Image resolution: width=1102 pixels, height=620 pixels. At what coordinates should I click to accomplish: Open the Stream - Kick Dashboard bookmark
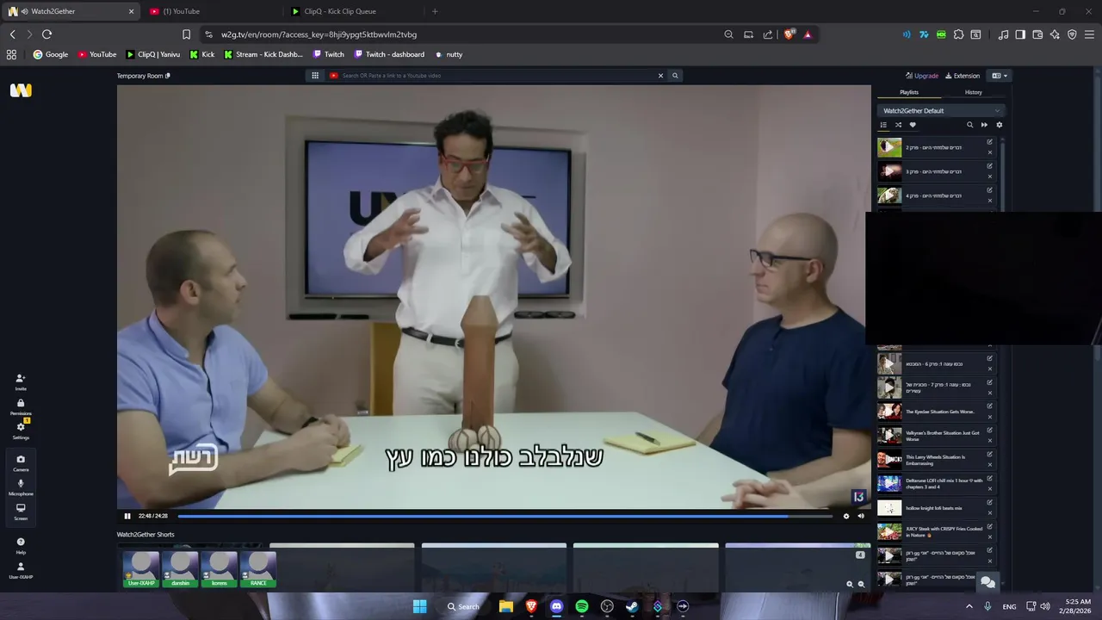click(263, 54)
